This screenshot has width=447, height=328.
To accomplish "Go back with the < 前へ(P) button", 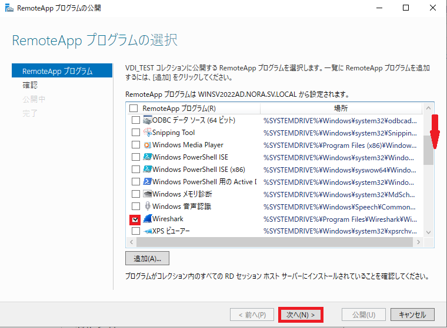I will (252, 315).
